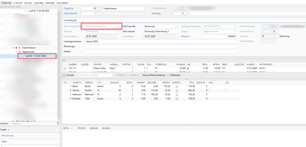Image resolution: width=306 pixels, height=147 pixels.
Task: Open Texte in left panel
Action: [x=4, y=142]
